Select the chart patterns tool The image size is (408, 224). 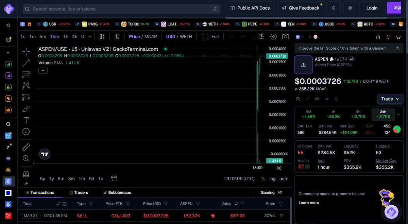coord(26,86)
